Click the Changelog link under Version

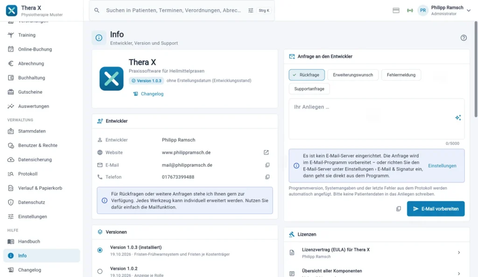148,94
